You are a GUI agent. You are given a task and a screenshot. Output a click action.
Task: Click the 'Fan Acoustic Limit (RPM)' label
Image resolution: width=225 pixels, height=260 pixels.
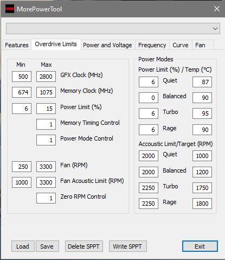[x=92, y=181]
